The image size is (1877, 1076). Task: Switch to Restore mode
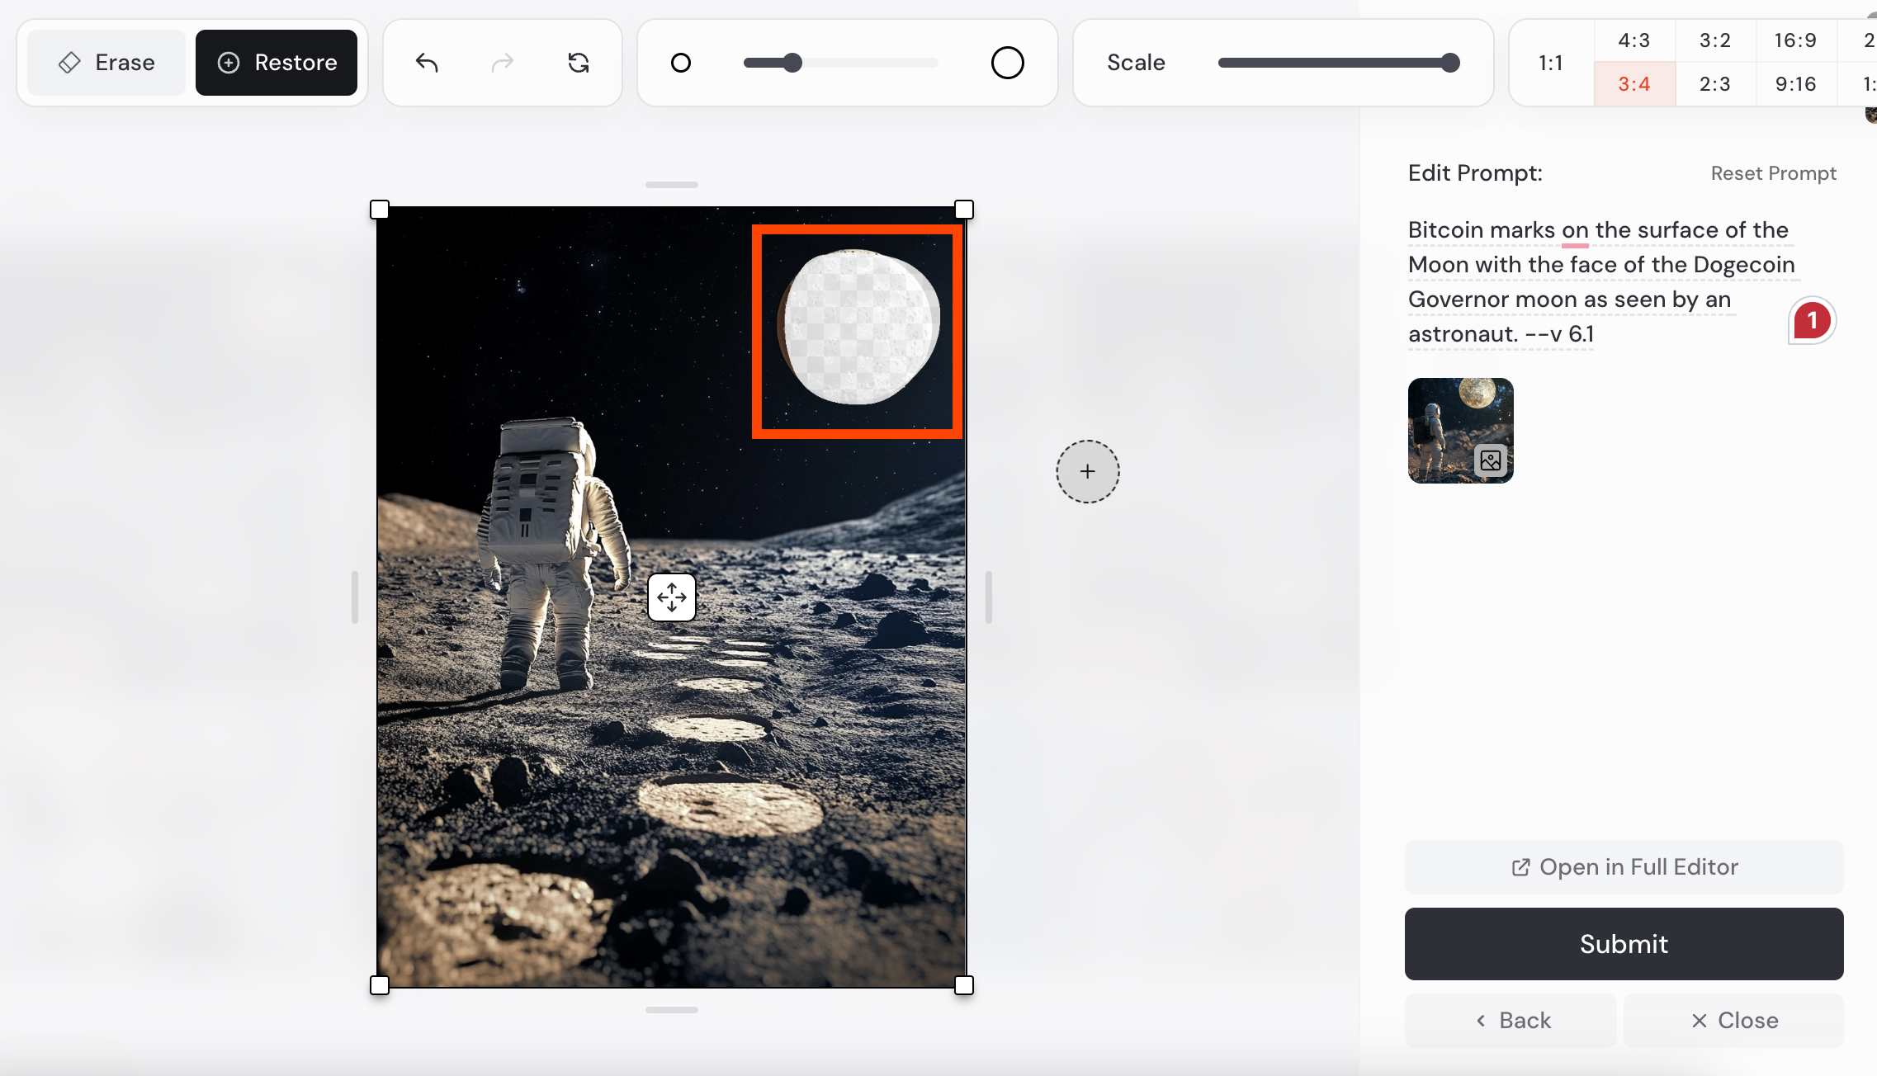(277, 63)
